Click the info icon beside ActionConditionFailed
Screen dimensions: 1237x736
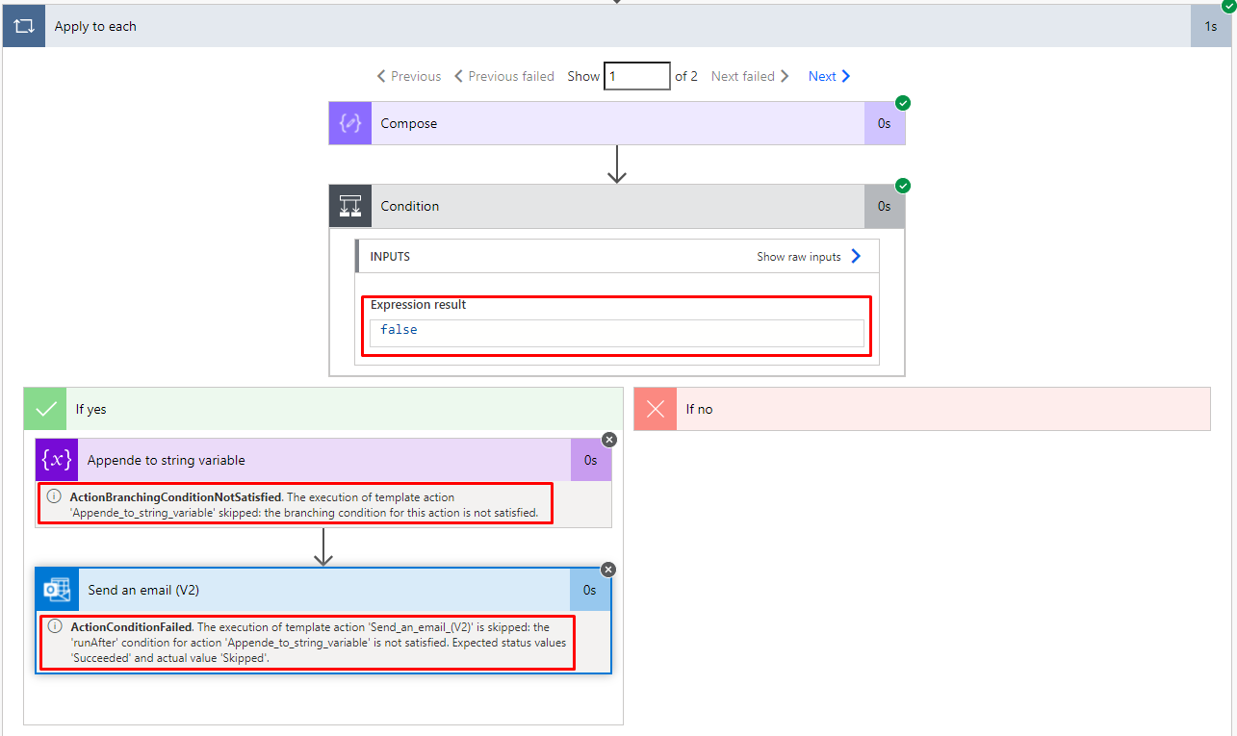click(55, 626)
